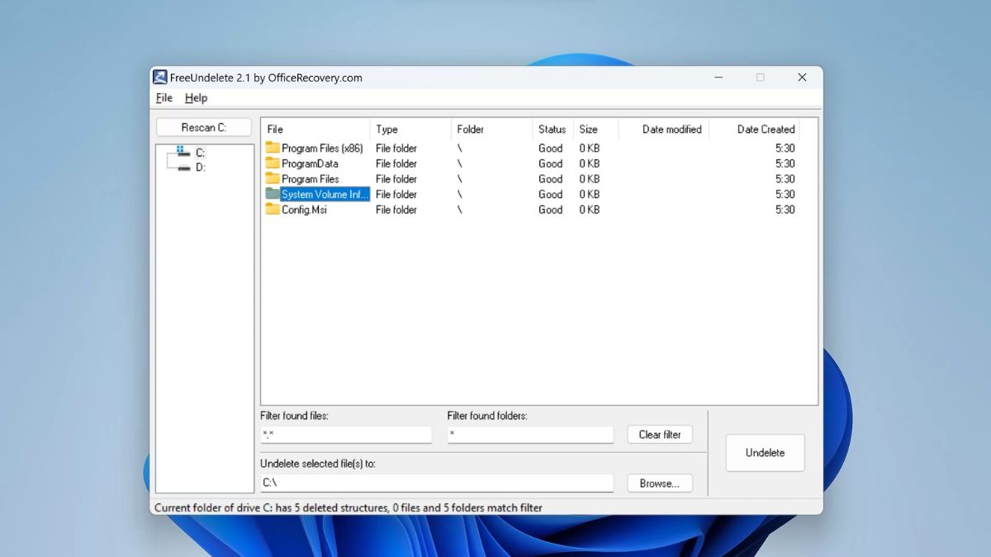Select the D: drive label in the tree
The width and height of the screenshot is (991, 557).
[x=201, y=168]
